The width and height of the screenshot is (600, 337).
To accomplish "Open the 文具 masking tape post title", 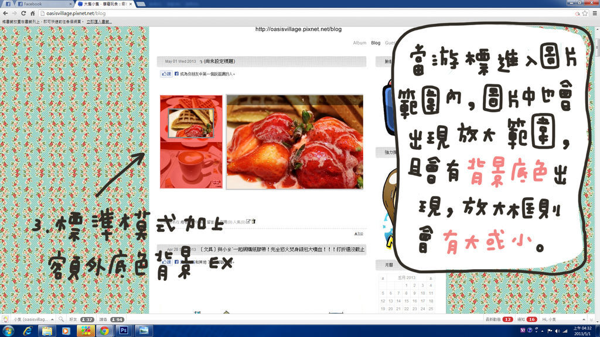I will (x=282, y=249).
